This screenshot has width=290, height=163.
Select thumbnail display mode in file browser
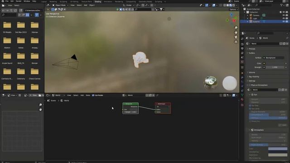tap(28, 15)
